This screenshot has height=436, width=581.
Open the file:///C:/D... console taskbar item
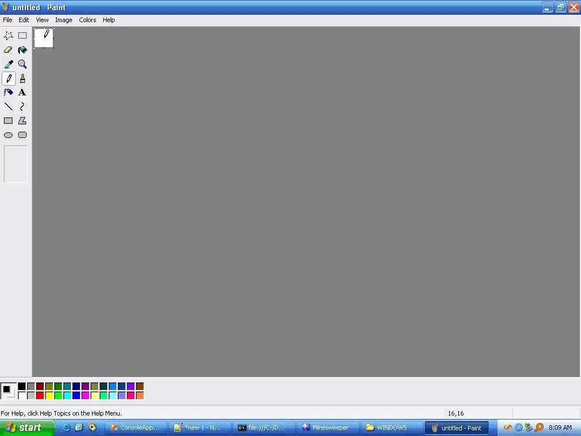coord(264,428)
